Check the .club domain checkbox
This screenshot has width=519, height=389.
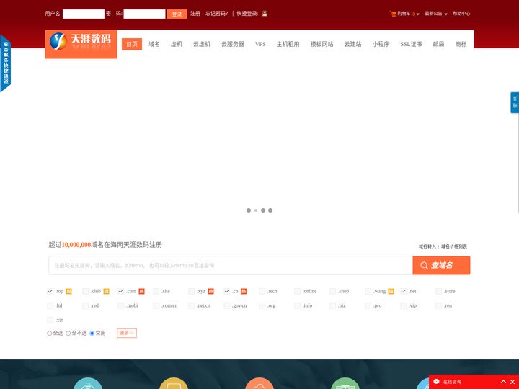pos(85,291)
